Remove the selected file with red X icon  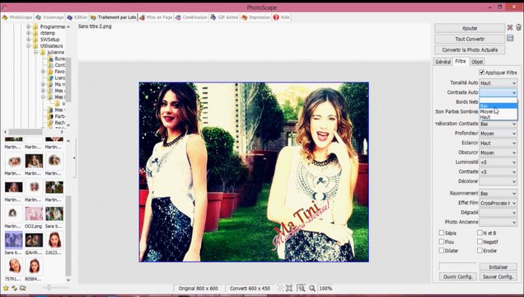tap(510, 27)
